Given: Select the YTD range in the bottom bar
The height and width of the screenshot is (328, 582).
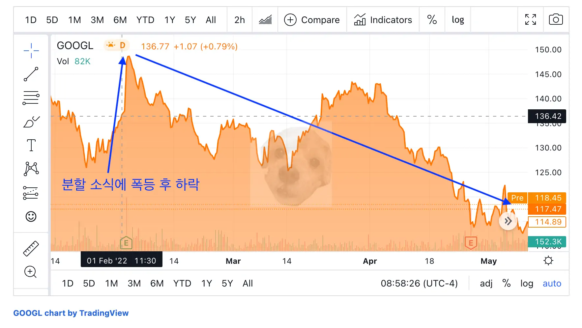Looking at the screenshot, I should [182, 283].
